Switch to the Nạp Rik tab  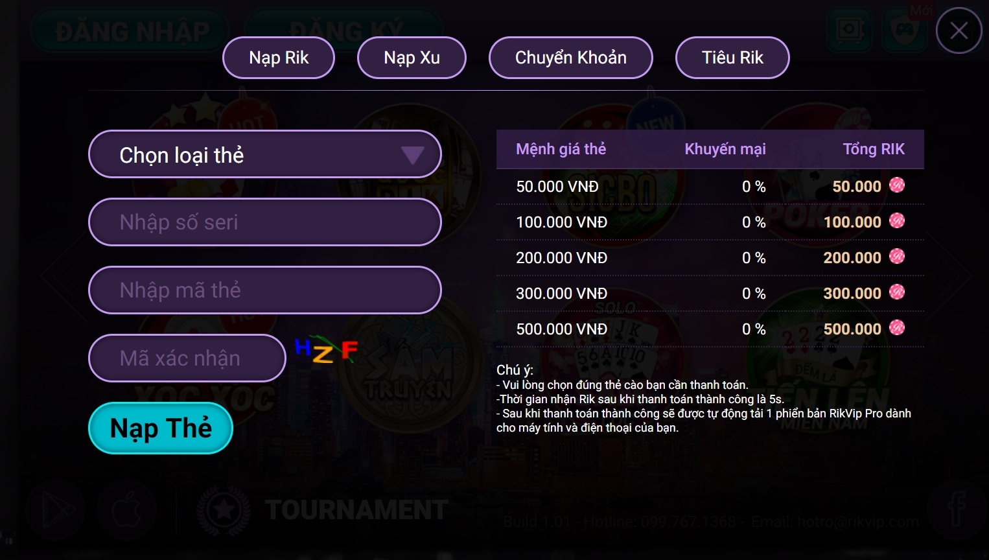coord(279,58)
